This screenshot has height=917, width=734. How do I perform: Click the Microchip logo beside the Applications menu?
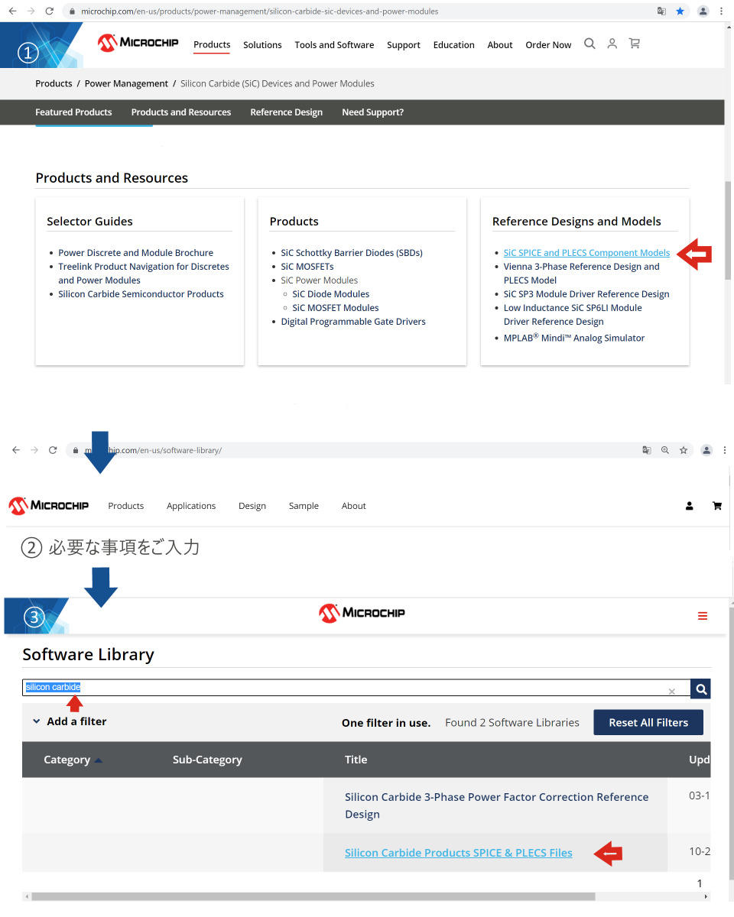[x=48, y=505]
